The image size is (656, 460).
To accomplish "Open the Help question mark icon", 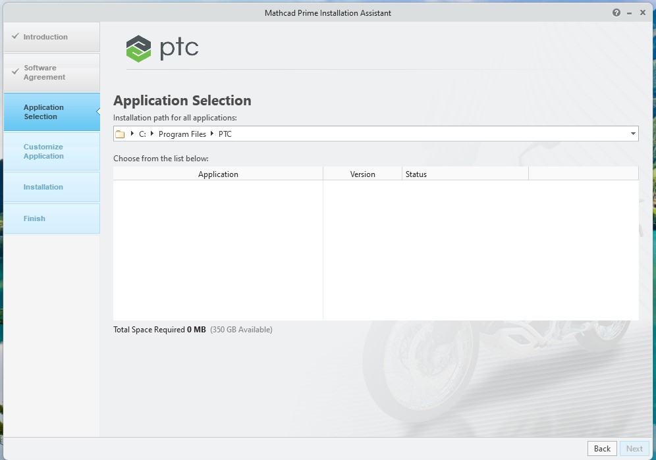I will click(x=616, y=12).
